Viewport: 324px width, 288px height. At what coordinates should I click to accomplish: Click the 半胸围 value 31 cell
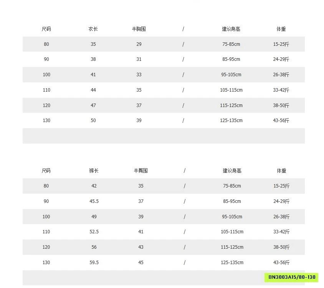pyautogui.click(x=139, y=59)
